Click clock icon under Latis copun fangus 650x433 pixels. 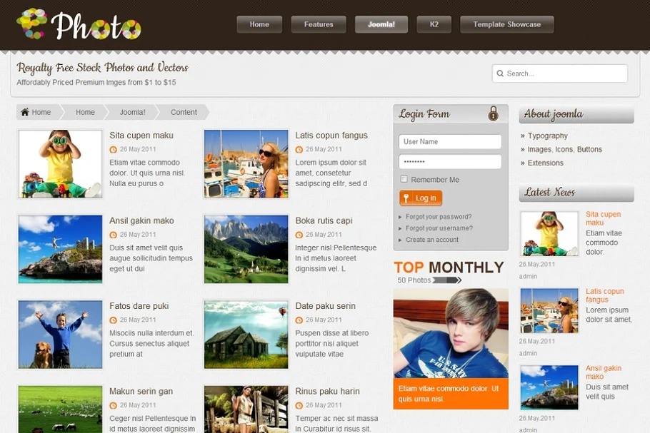coord(299,150)
